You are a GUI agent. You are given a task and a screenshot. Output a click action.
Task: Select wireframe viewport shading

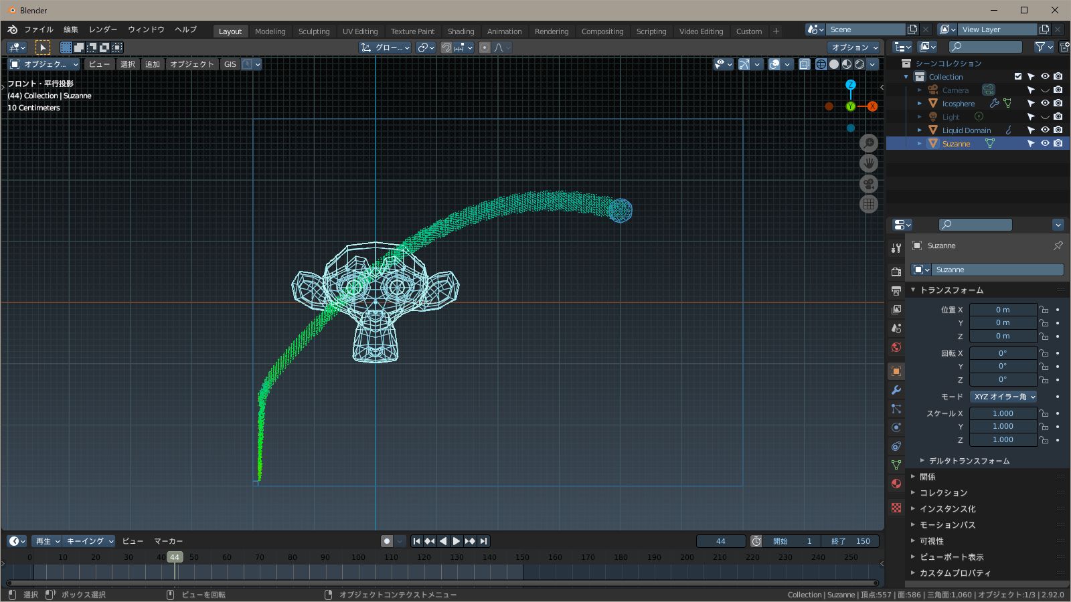[x=821, y=64]
